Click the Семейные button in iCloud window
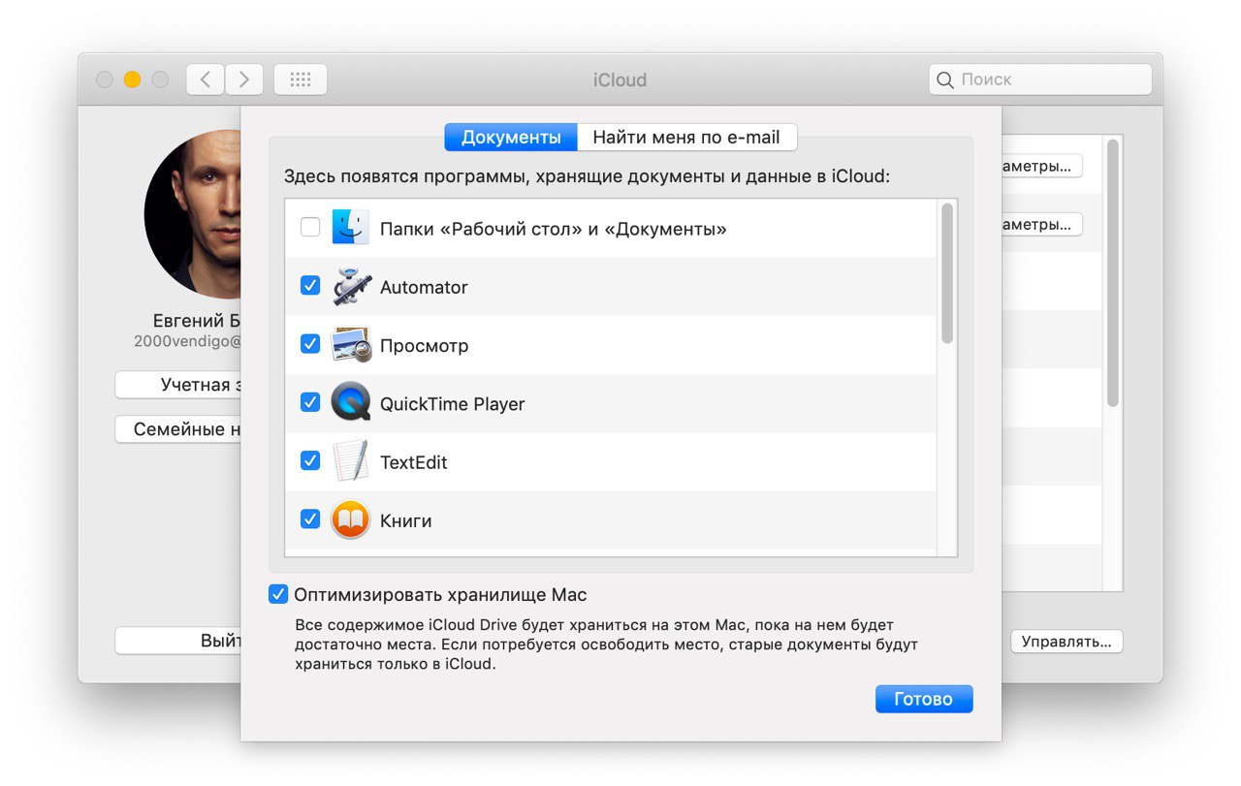This screenshot has height=786, width=1241. coord(178,429)
